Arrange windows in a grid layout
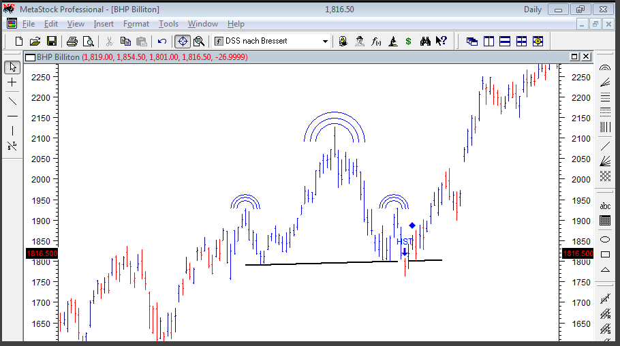 (521, 41)
